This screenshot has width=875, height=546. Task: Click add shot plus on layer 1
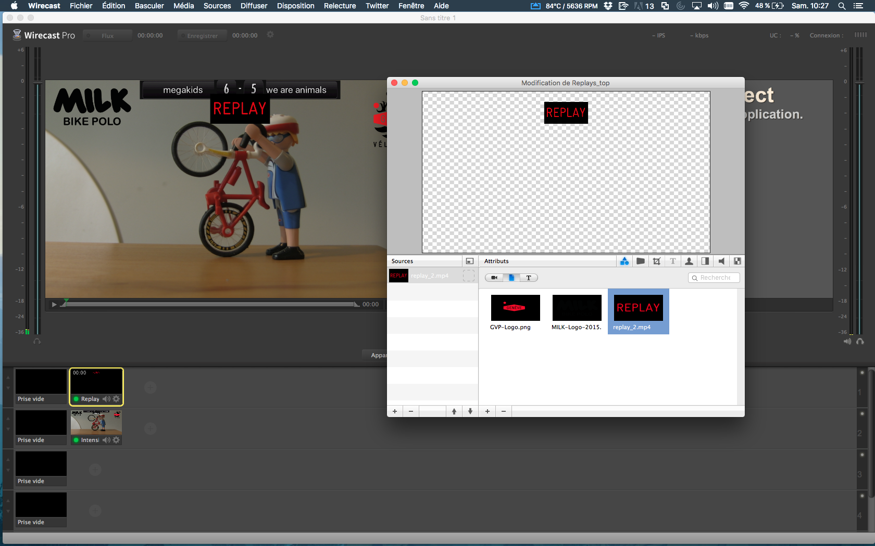[151, 387]
